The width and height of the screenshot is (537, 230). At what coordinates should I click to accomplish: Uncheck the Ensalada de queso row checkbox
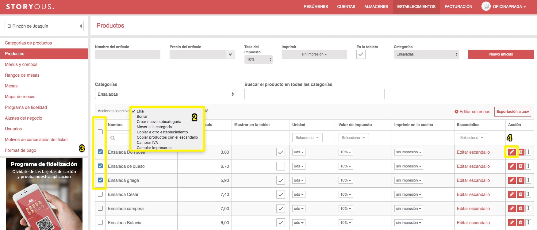point(100,166)
